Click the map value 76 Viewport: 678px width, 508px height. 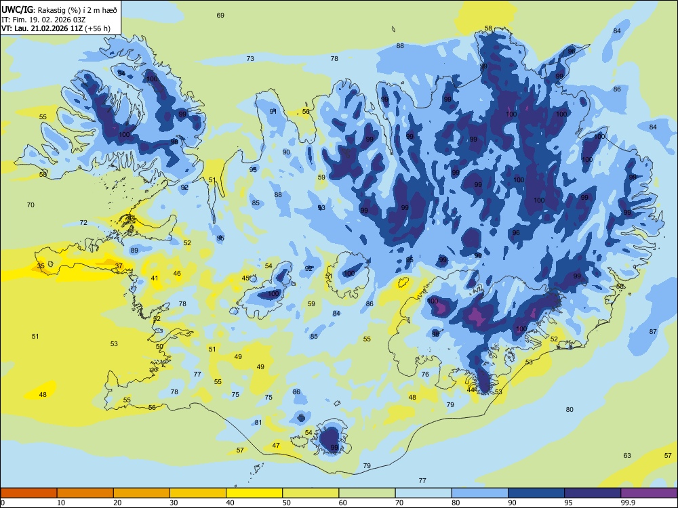click(425, 375)
